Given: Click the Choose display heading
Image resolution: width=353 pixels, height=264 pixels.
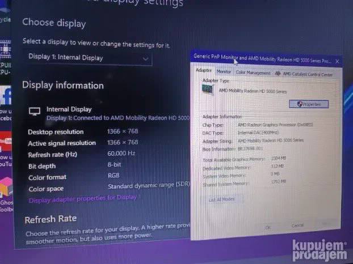Looking at the screenshot, I should (x=54, y=23).
